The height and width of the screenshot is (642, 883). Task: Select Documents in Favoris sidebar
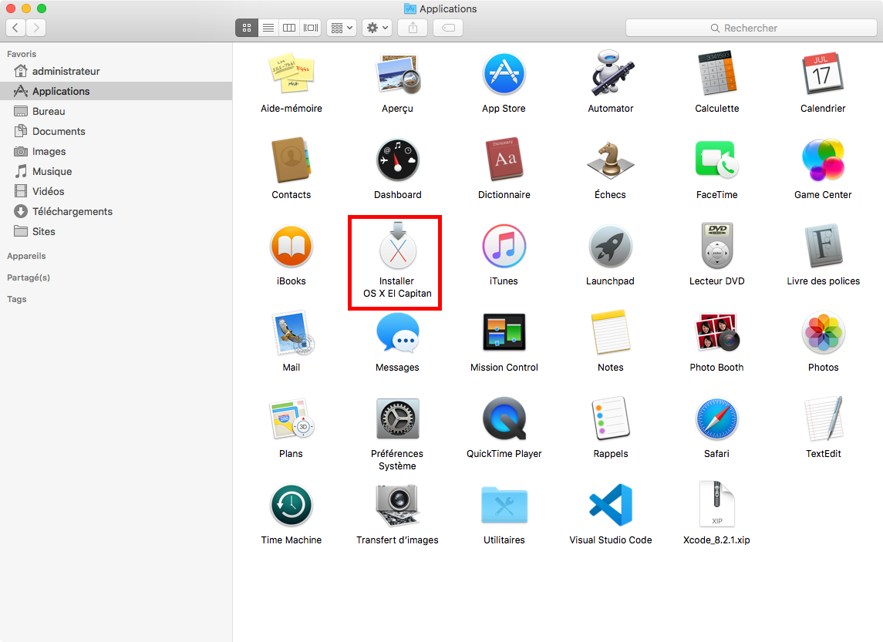click(59, 131)
